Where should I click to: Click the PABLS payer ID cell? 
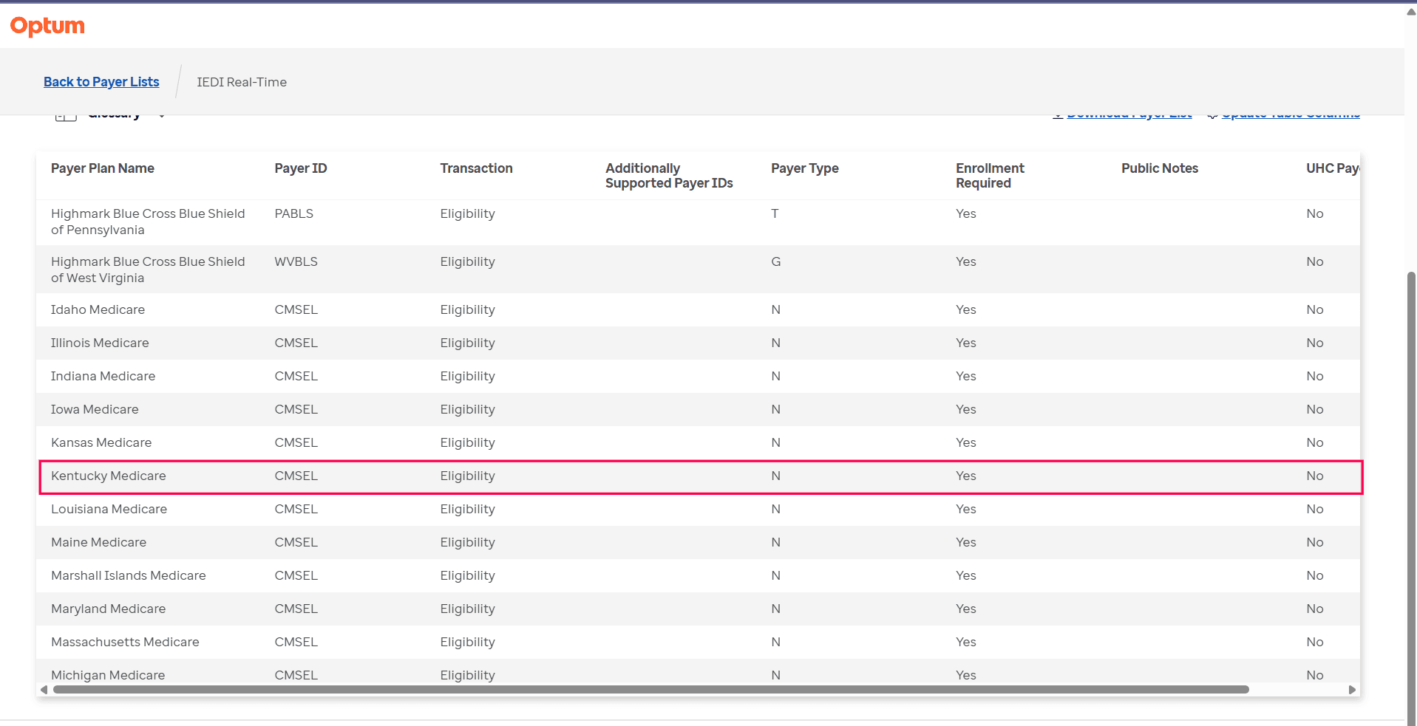294,213
